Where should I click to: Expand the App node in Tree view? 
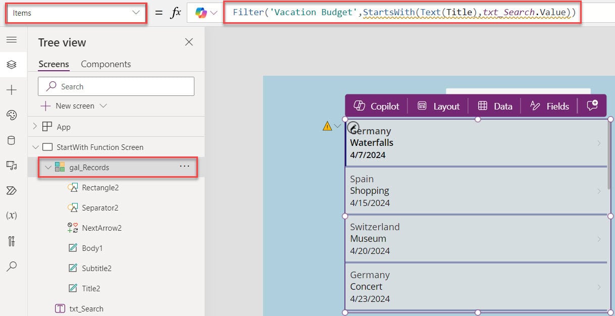pyautogui.click(x=35, y=127)
